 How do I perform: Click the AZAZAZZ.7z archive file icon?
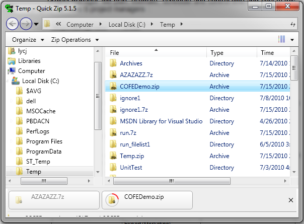point(113,75)
